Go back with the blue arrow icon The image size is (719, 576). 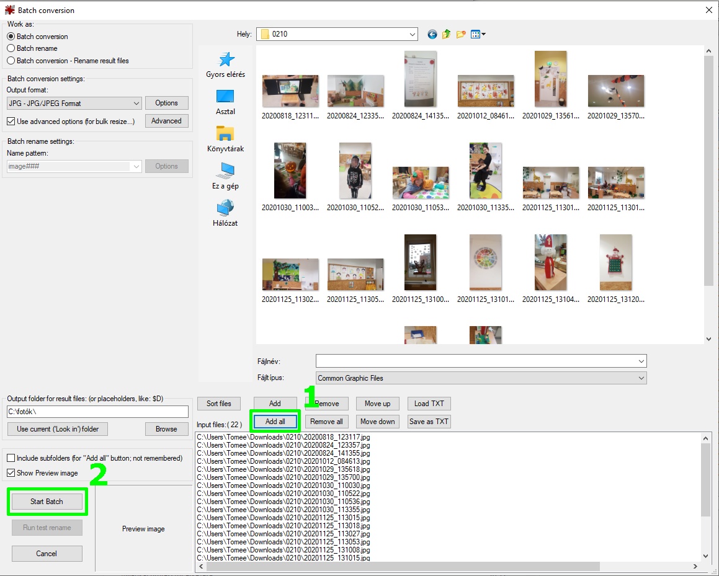pyautogui.click(x=432, y=34)
